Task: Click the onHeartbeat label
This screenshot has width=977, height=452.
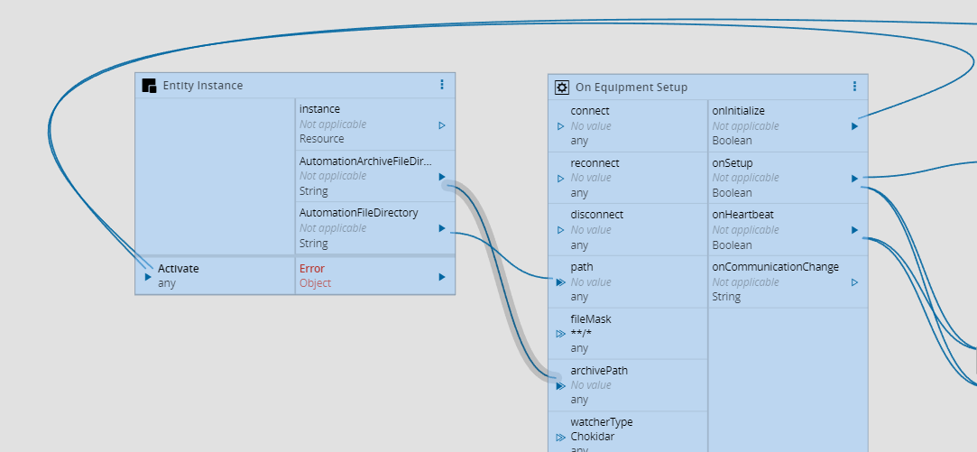Action: click(742, 215)
